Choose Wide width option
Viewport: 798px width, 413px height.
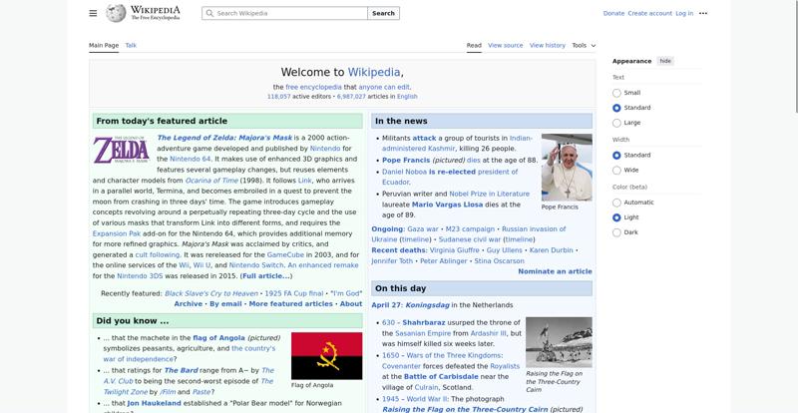616,171
